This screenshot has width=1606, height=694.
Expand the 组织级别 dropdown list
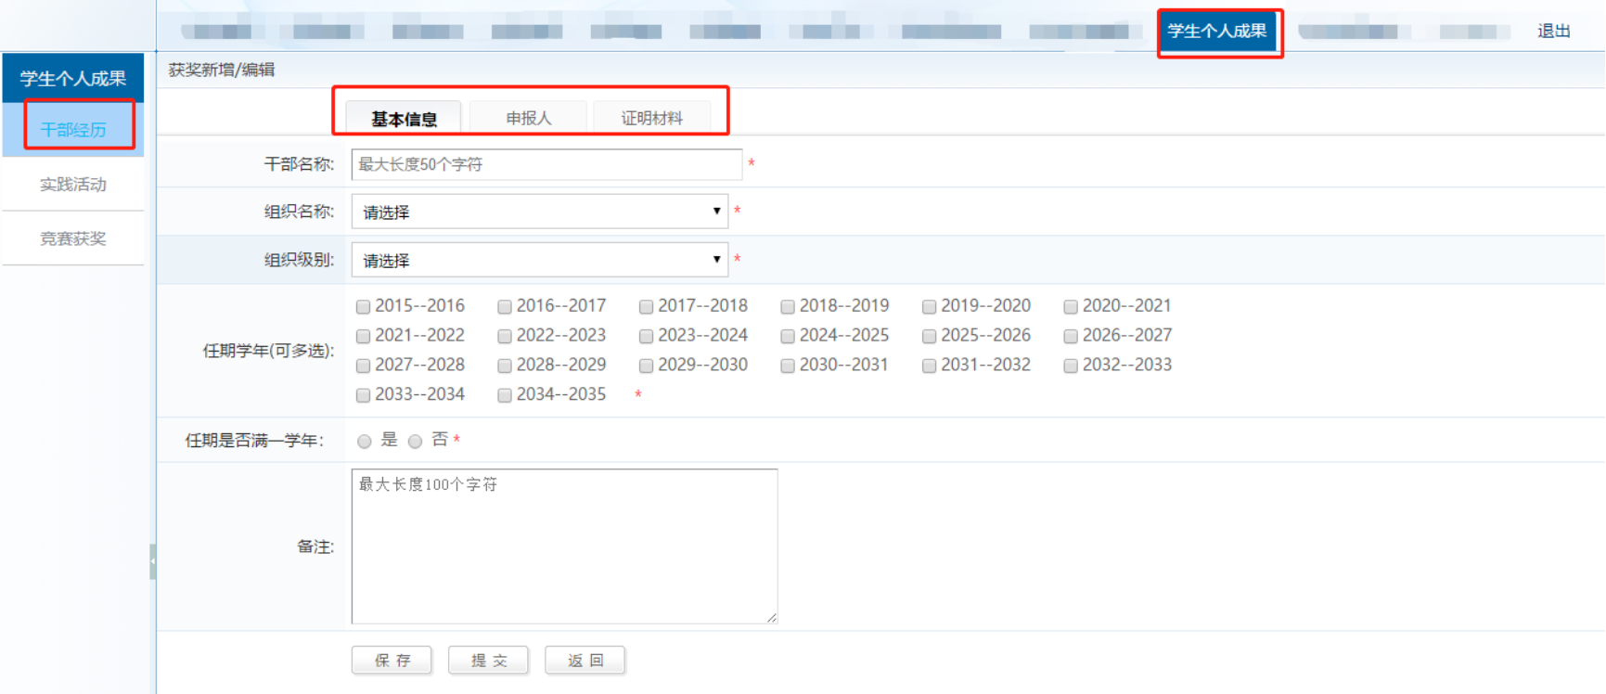click(539, 261)
